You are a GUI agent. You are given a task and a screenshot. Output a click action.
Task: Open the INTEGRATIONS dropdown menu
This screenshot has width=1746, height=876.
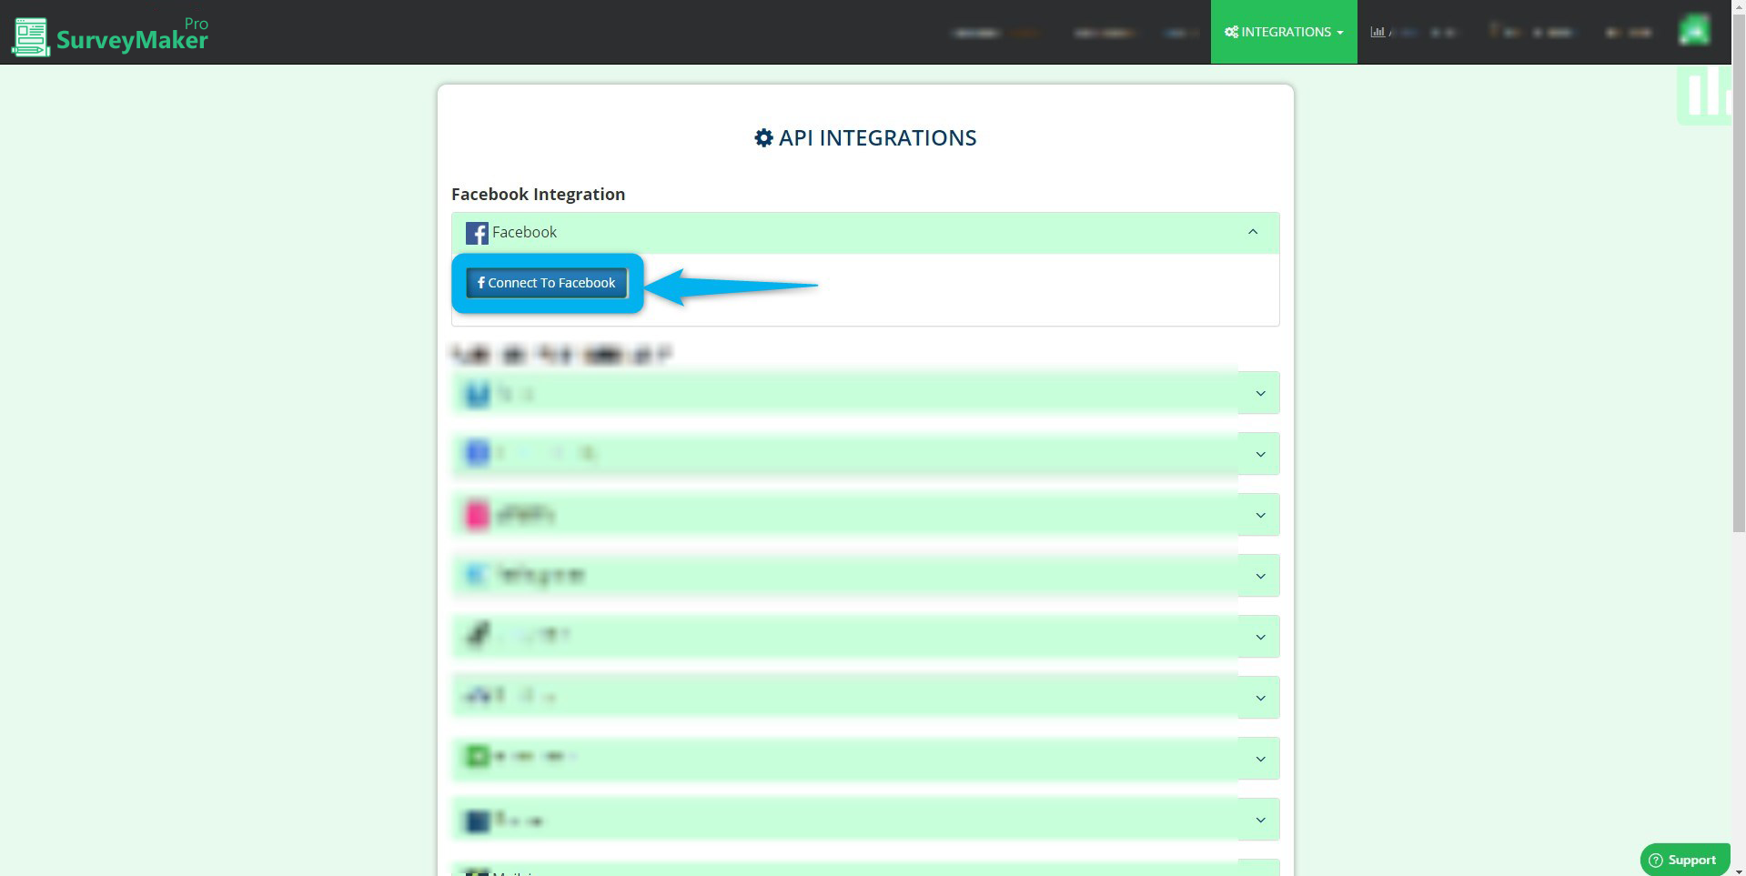tap(1284, 32)
